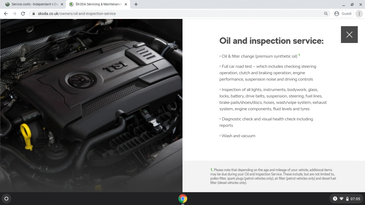Click the 'Oil and inspection service:' heading
365x205 pixels.
click(x=272, y=41)
